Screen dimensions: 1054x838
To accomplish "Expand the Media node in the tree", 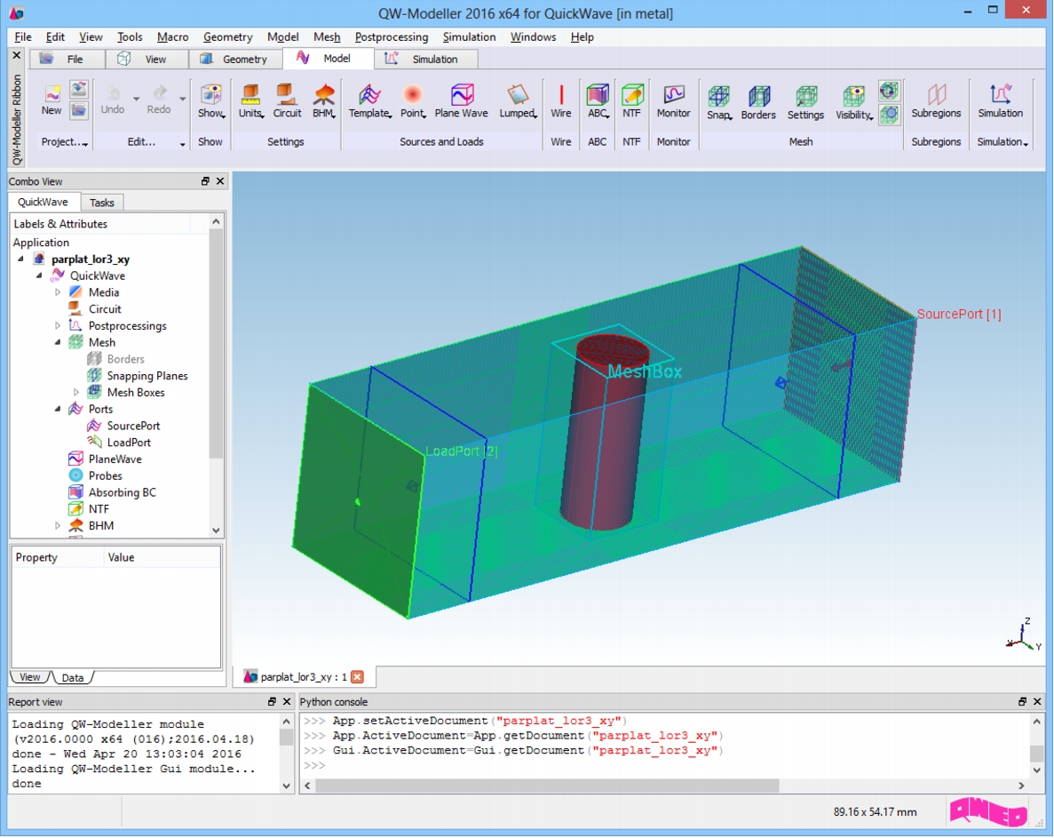I will pyautogui.click(x=58, y=292).
